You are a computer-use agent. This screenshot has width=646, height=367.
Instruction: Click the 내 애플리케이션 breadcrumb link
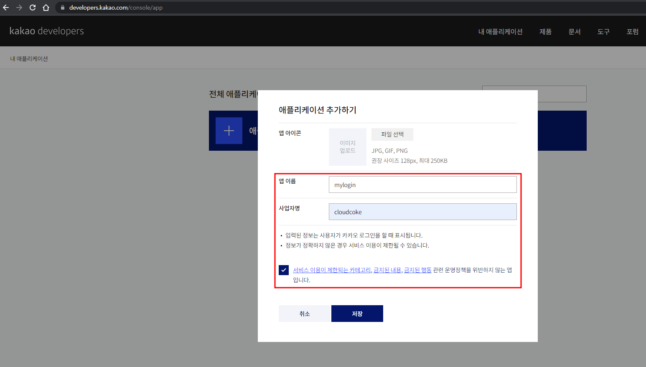(28, 58)
